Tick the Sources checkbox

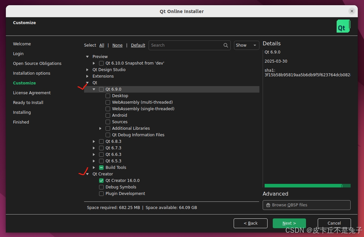pyautogui.click(x=108, y=122)
